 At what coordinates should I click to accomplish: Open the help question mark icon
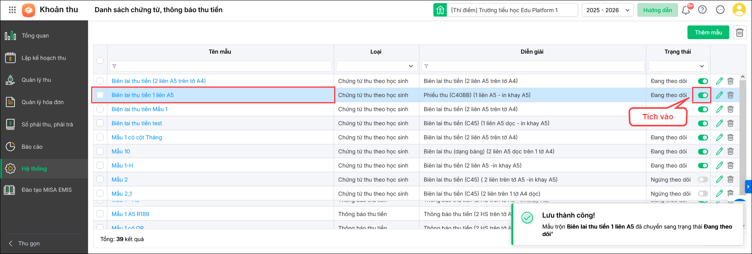[x=702, y=10]
